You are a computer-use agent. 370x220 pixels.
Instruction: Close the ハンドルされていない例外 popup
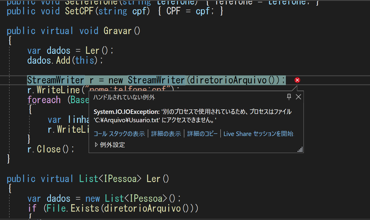tap(298, 97)
